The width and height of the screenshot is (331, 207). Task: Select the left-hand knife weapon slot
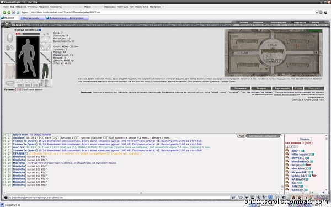pyautogui.click(x=10, y=57)
